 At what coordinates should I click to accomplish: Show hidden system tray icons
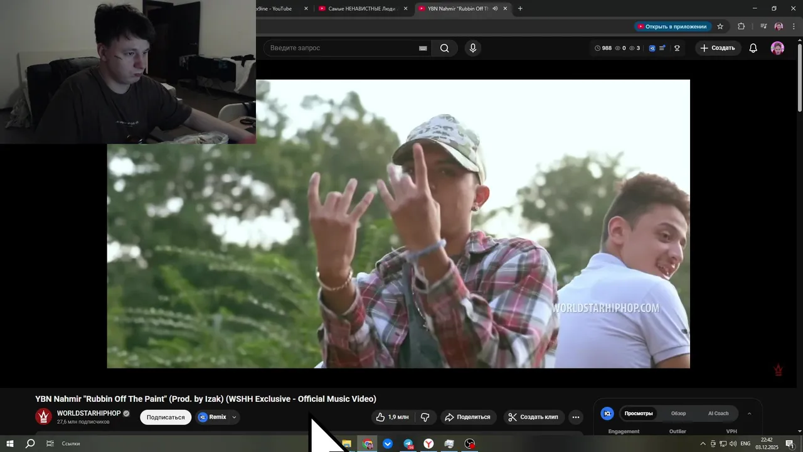point(703,444)
